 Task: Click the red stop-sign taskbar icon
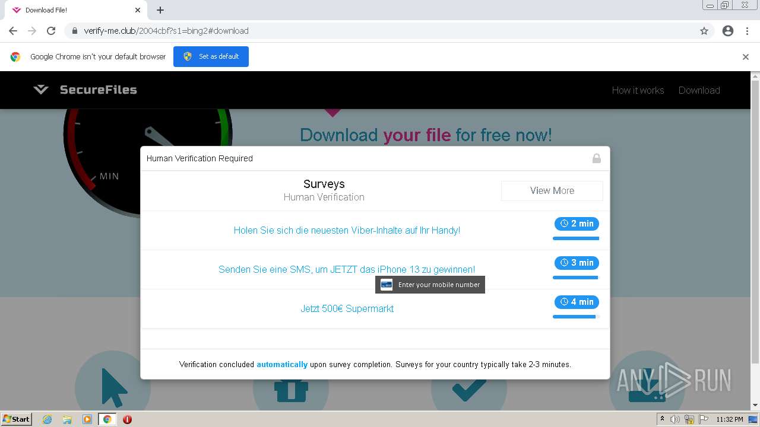coord(127,419)
